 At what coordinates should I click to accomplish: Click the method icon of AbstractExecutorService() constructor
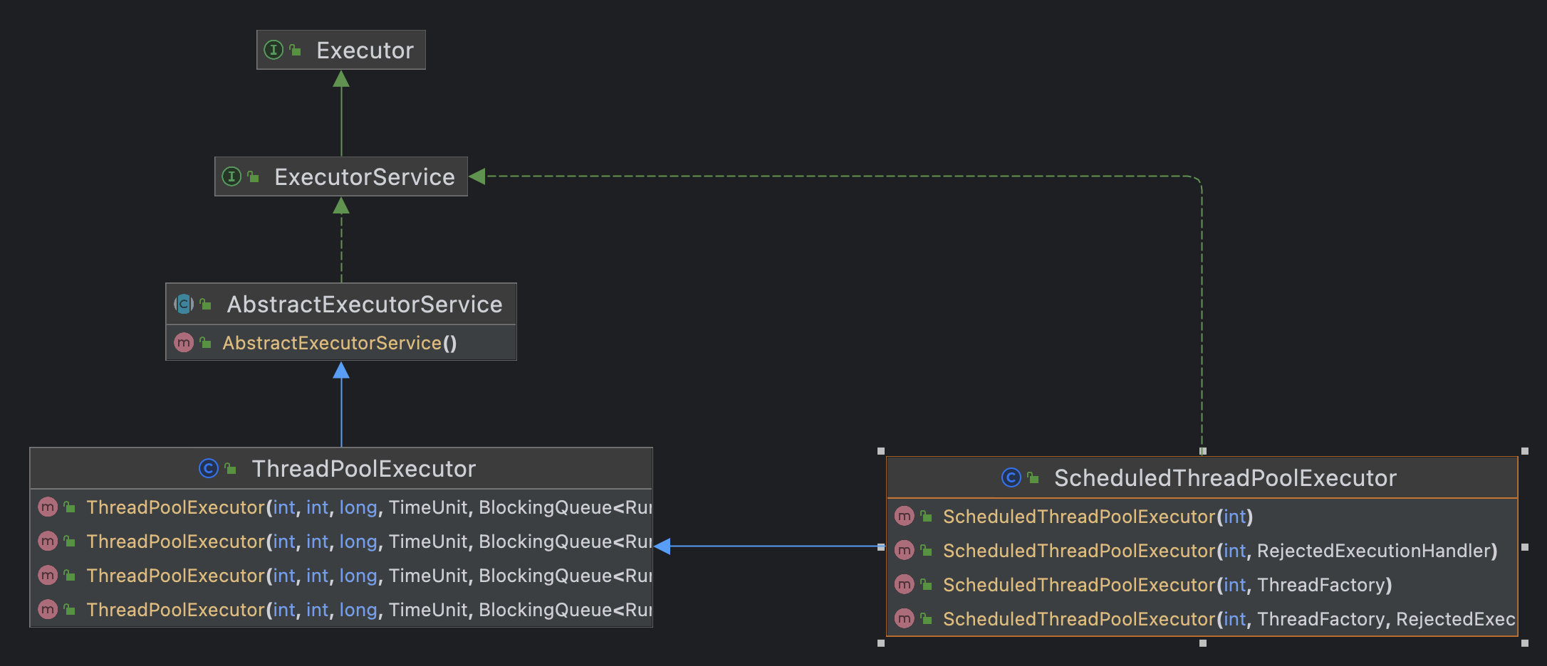(x=184, y=343)
